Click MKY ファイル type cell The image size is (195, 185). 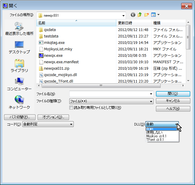coord(165,49)
